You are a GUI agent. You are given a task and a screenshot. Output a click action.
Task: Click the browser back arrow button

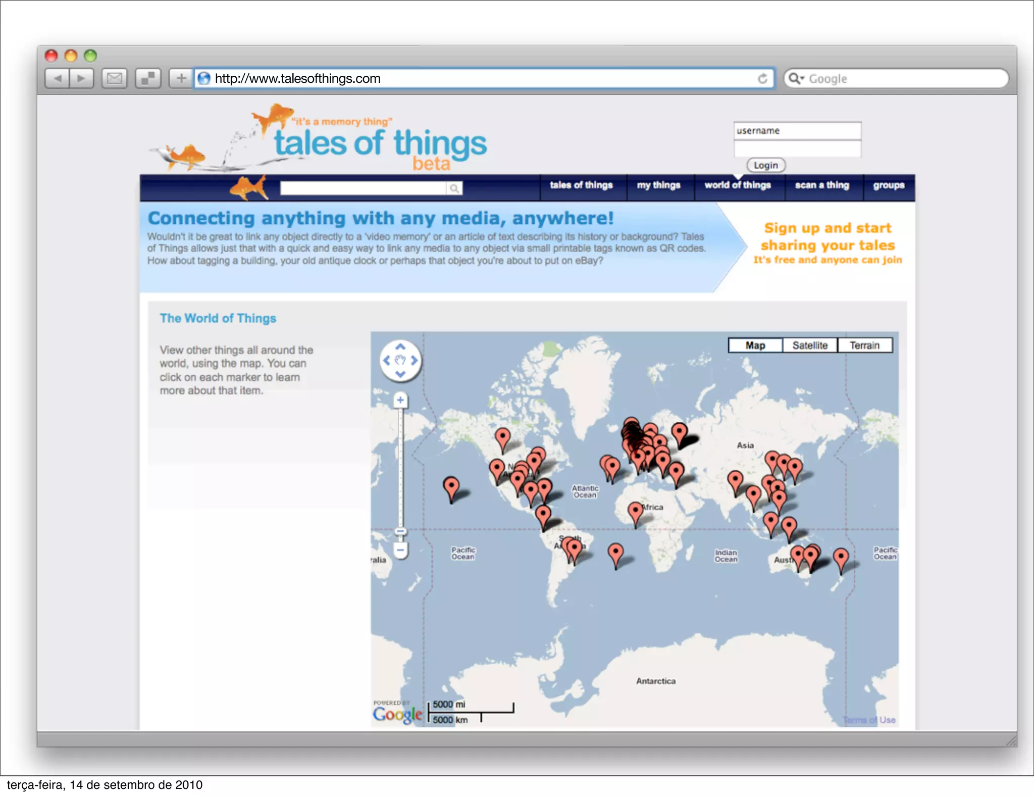coord(57,78)
